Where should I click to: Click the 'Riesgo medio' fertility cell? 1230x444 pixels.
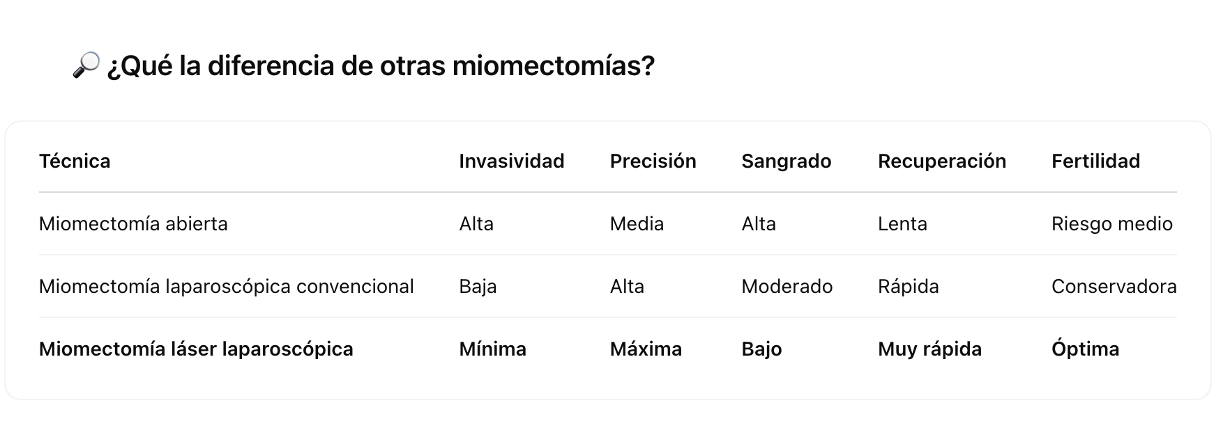click(1111, 224)
